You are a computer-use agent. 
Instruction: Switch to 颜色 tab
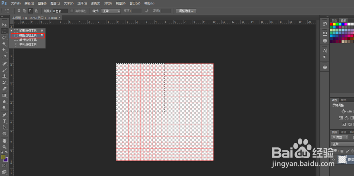(335, 20)
